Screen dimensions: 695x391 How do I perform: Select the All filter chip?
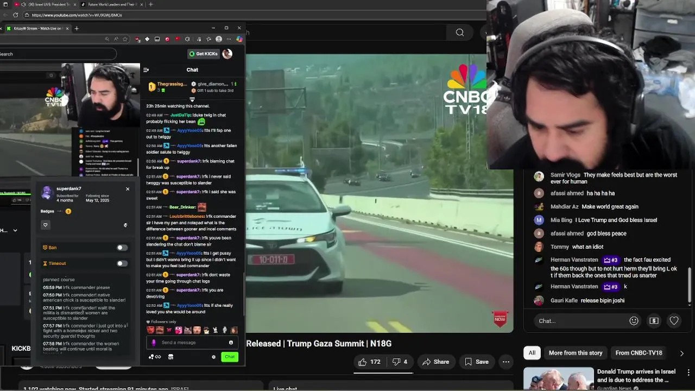click(x=532, y=353)
